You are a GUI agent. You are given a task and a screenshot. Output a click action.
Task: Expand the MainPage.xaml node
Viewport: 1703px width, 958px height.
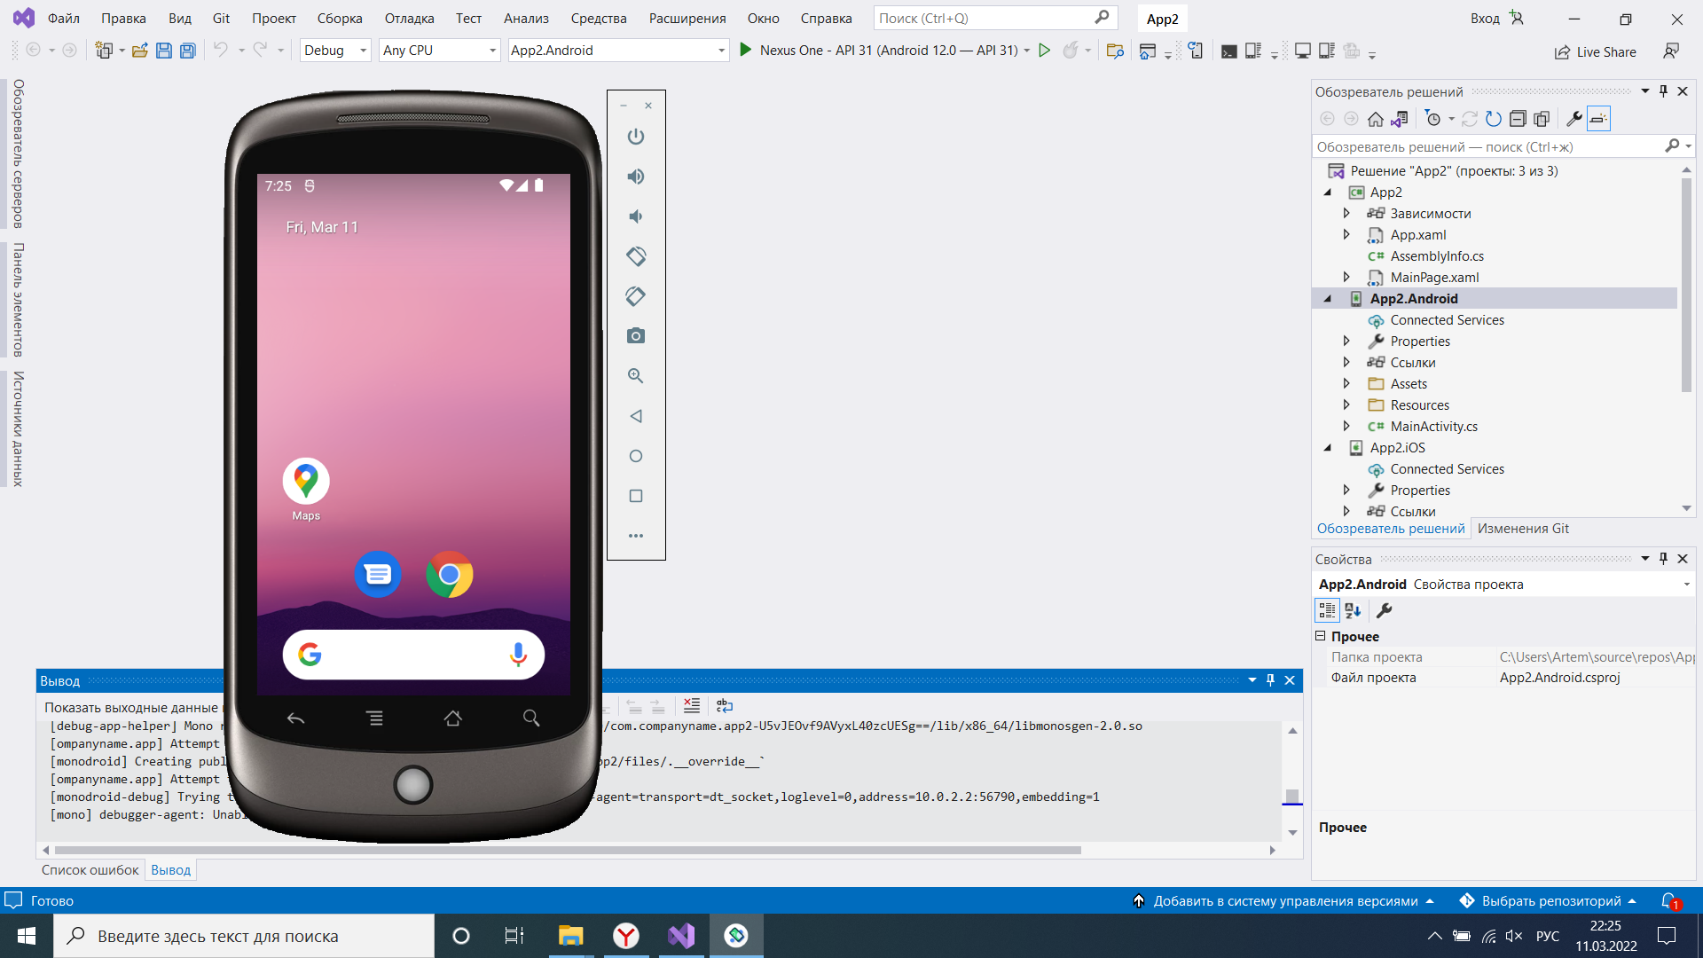pyautogui.click(x=1346, y=278)
